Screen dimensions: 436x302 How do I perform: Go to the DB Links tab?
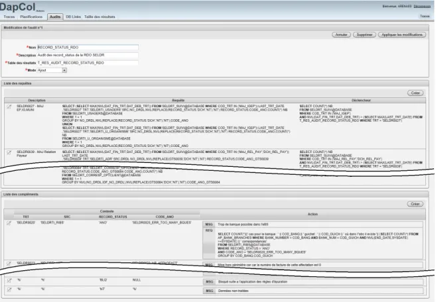[x=73, y=17]
